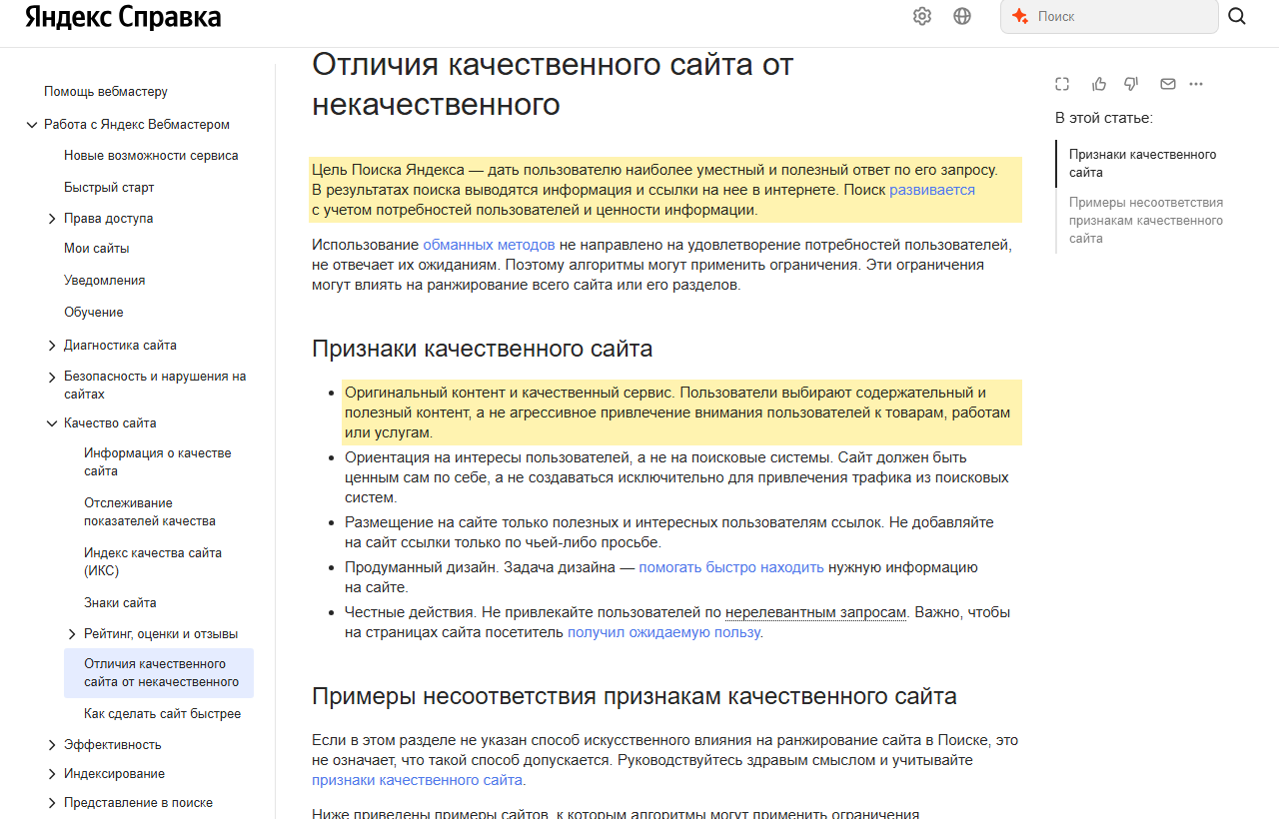Expand the Безопасность и нарушения на сайтах chevron

52,378
